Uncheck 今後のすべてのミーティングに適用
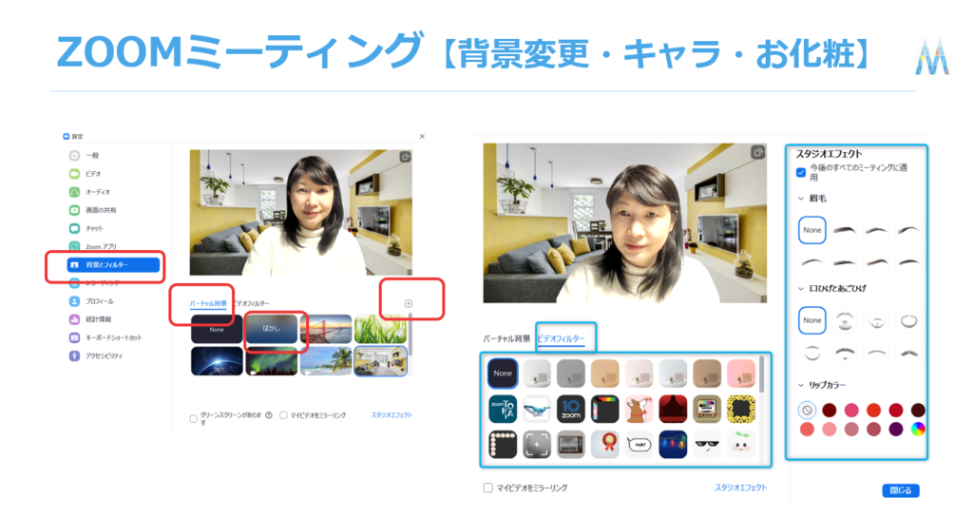The image size is (973, 518). tap(801, 172)
